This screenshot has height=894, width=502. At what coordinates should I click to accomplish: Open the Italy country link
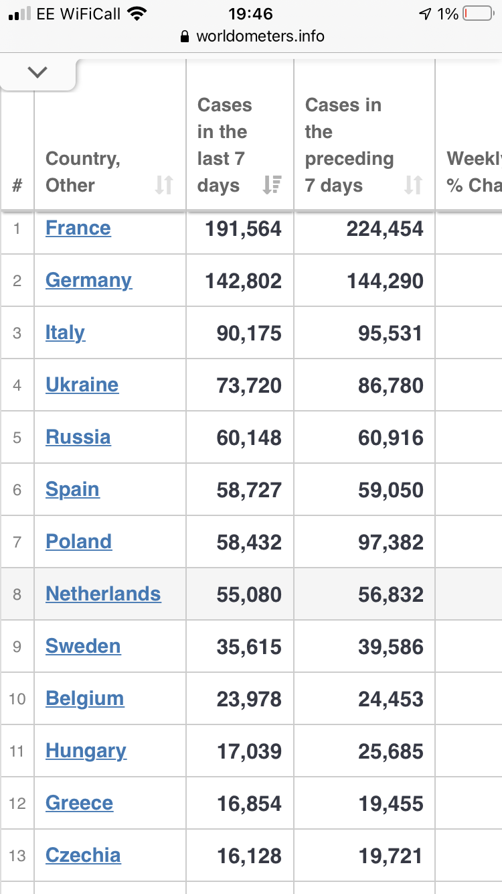[65, 332]
